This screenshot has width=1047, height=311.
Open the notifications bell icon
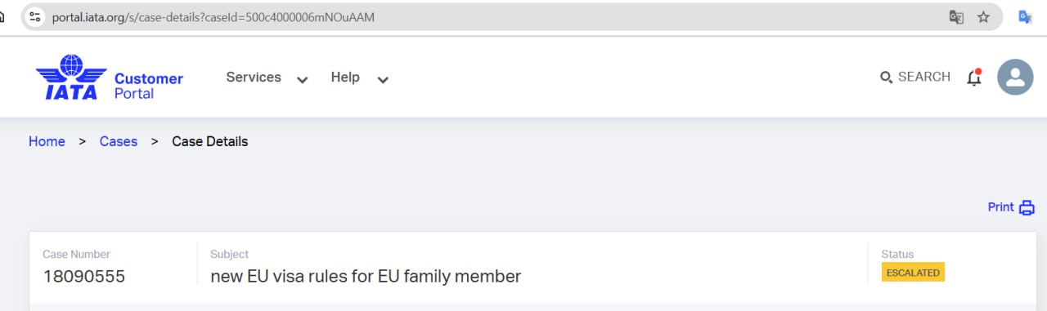coord(973,78)
